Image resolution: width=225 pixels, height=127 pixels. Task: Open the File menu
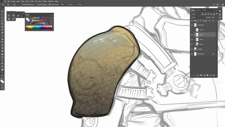click(5, 1)
